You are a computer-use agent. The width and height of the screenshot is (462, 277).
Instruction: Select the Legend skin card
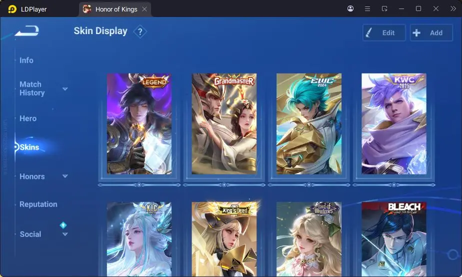139,124
